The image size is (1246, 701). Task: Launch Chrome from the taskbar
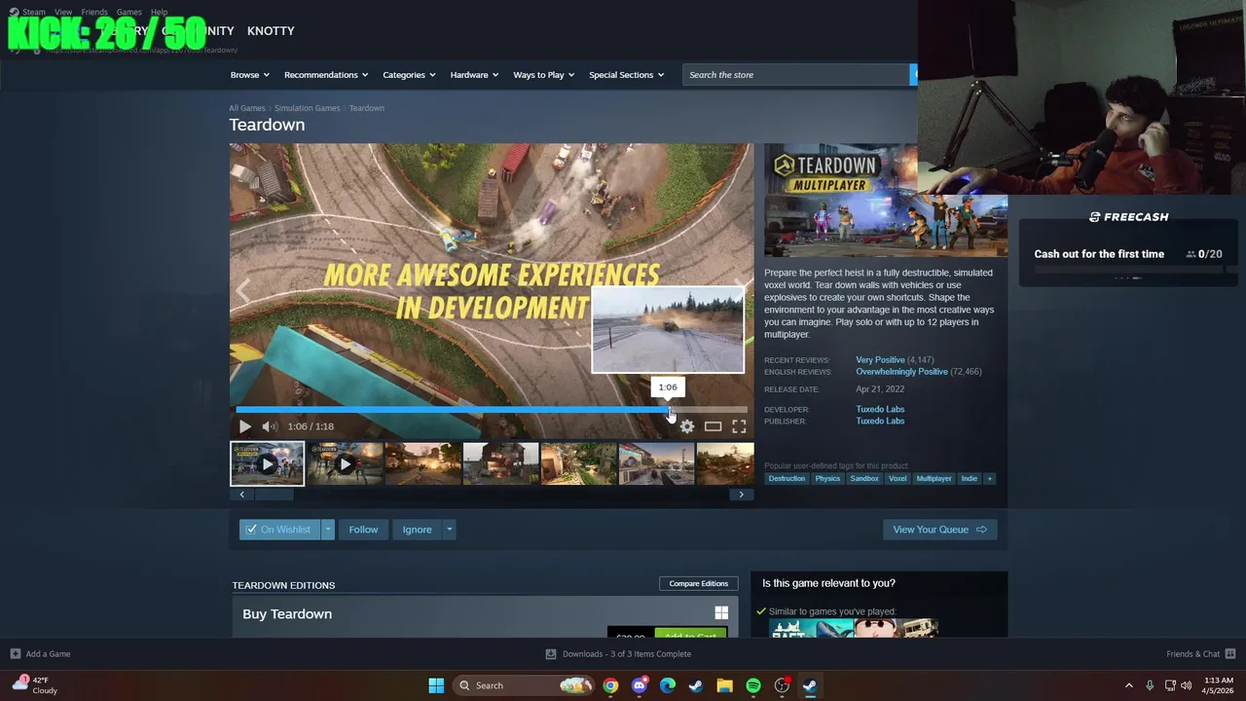(x=610, y=685)
